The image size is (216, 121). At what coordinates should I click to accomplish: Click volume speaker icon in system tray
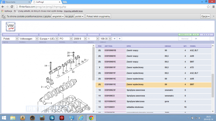[200, 118]
